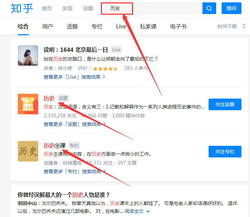This screenshot has height=217, width=250.
Task: Open question 你曾经误解最大的一个历史人物是谁？
Action: [64, 195]
